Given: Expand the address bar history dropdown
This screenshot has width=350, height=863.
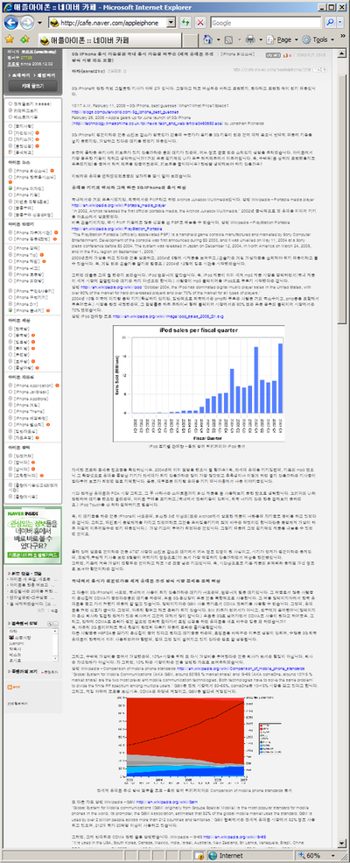Looking at the screenshot, I should click(x=172, y=23).
